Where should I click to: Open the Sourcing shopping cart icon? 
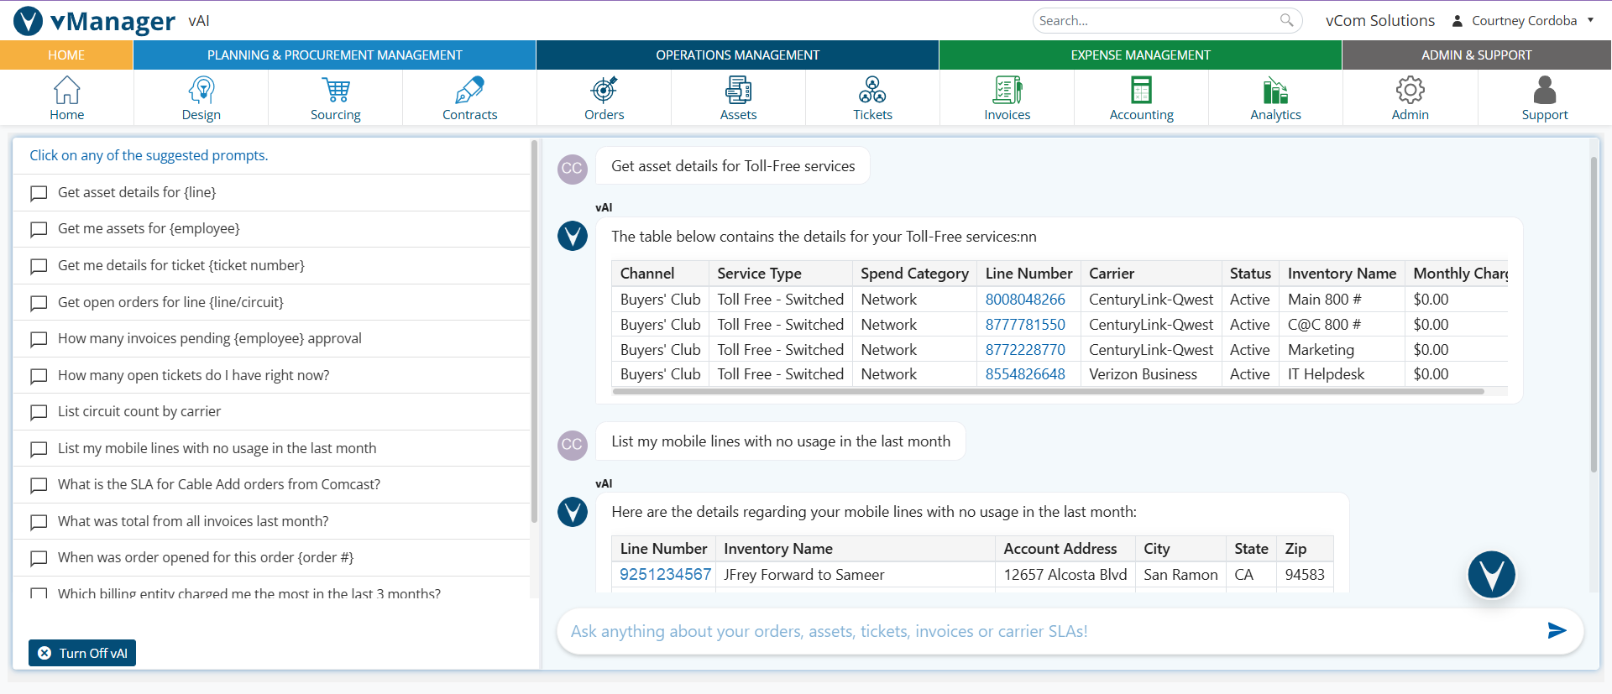pyautogui.click(x=336, y=90)
